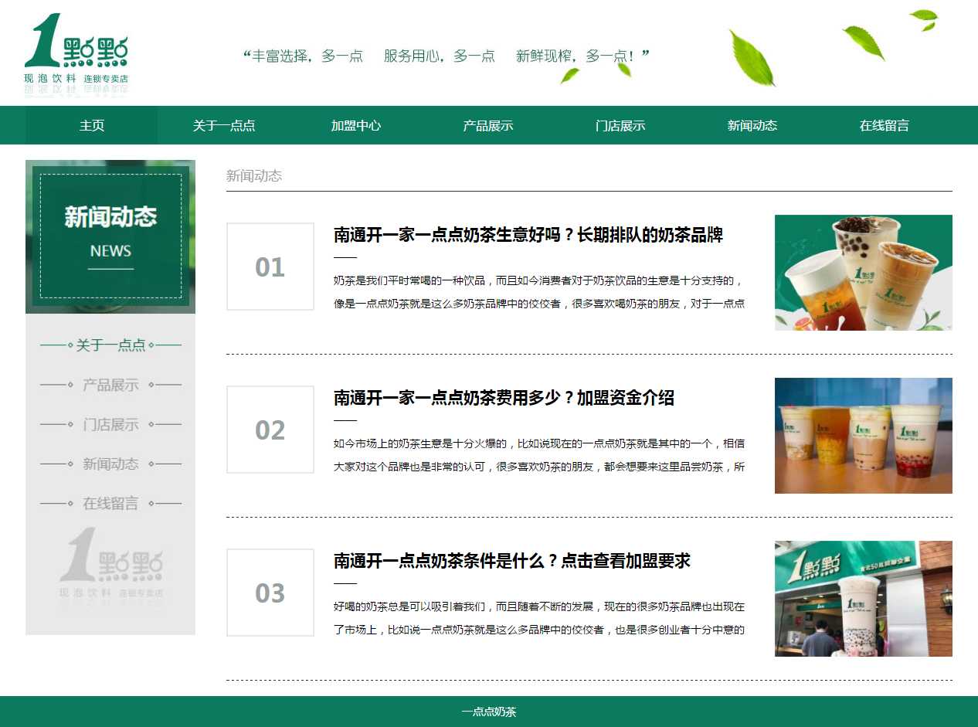Image resolution: width=978 pixels, height=727 pixels.
Task: Open article about 奶茶费用多少 加盟资金介绍
Action: tap(504, 398)
